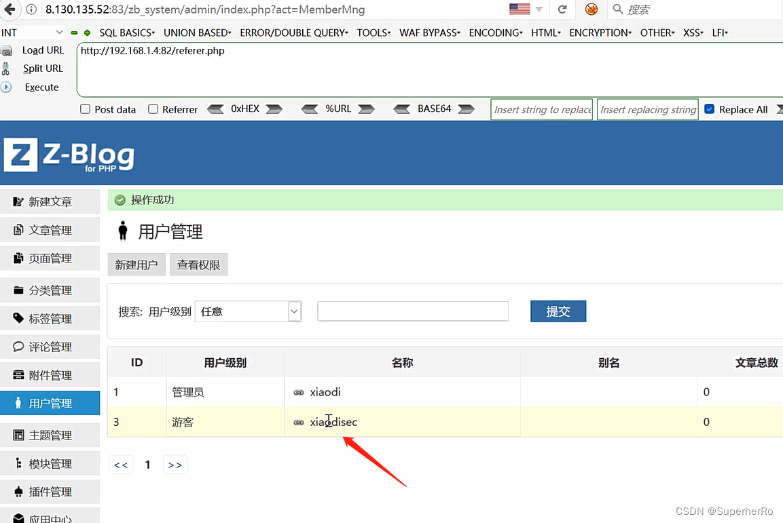Click the Execute play icon in HackBar
The height and width of the screenshot is (523, 783).
[x=5, y=87]
